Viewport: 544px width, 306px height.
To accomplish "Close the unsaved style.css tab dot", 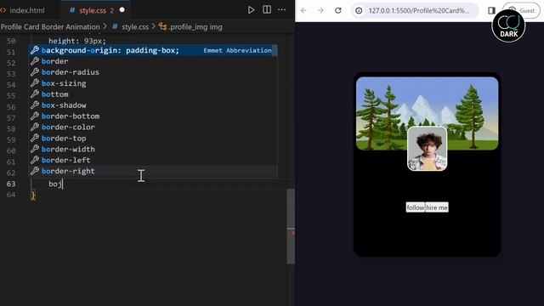I will click(122, 10).
